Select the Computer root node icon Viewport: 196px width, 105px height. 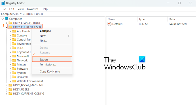(x=6, y=19)
